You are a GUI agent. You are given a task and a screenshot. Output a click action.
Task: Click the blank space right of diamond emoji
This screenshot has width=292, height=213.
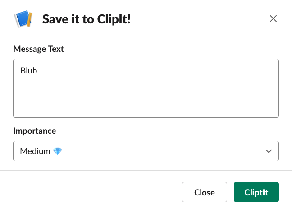click(162, 151)
